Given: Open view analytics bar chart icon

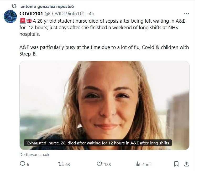Looking at the screenshot, I should (x=138, y=164).
